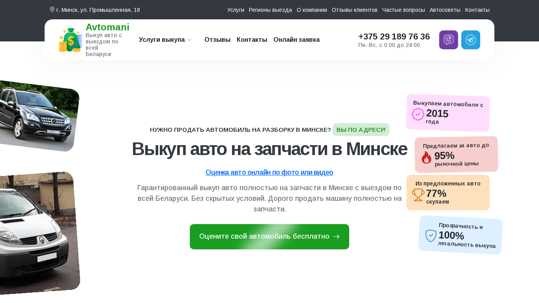Viewport: 539px width, 303px height.
Task: Click the Avtomani money bag logo
Action: pos(70,40)
